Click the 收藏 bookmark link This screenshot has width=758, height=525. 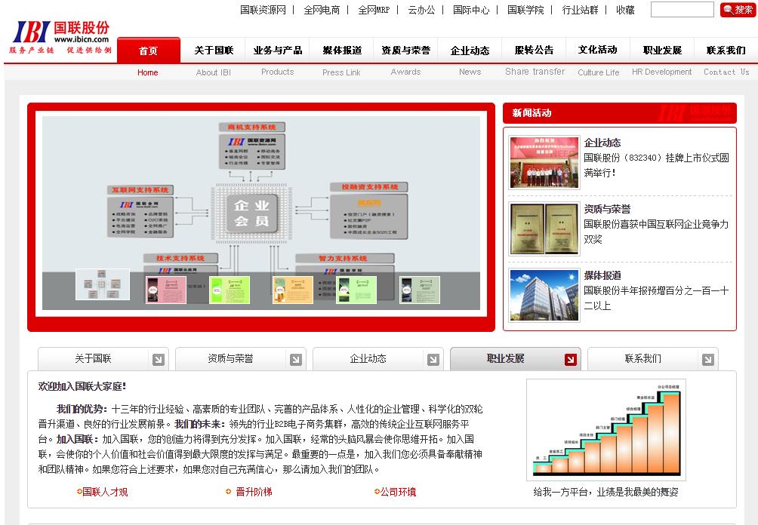[625, 10]
